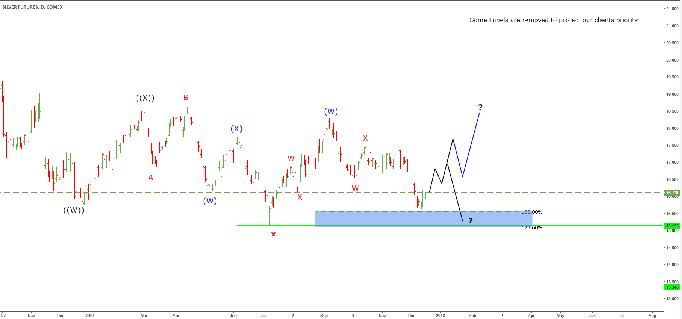Click the green 15.135 price tag
Image resolution: width=682 pixels, height=319 pixels.
672,226
